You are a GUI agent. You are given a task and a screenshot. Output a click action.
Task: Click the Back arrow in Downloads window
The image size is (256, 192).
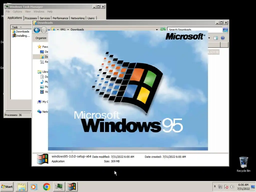pos(37,30)
